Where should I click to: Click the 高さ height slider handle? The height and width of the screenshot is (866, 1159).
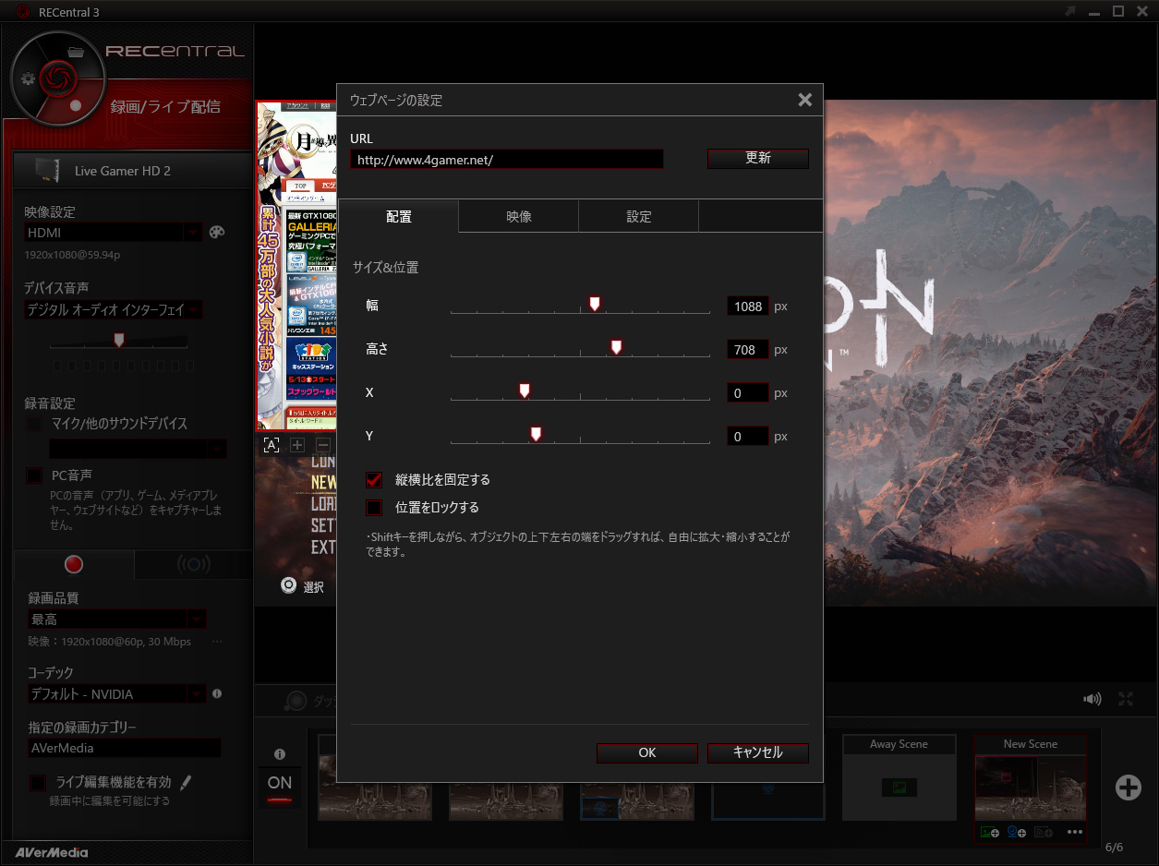point(616,346)
